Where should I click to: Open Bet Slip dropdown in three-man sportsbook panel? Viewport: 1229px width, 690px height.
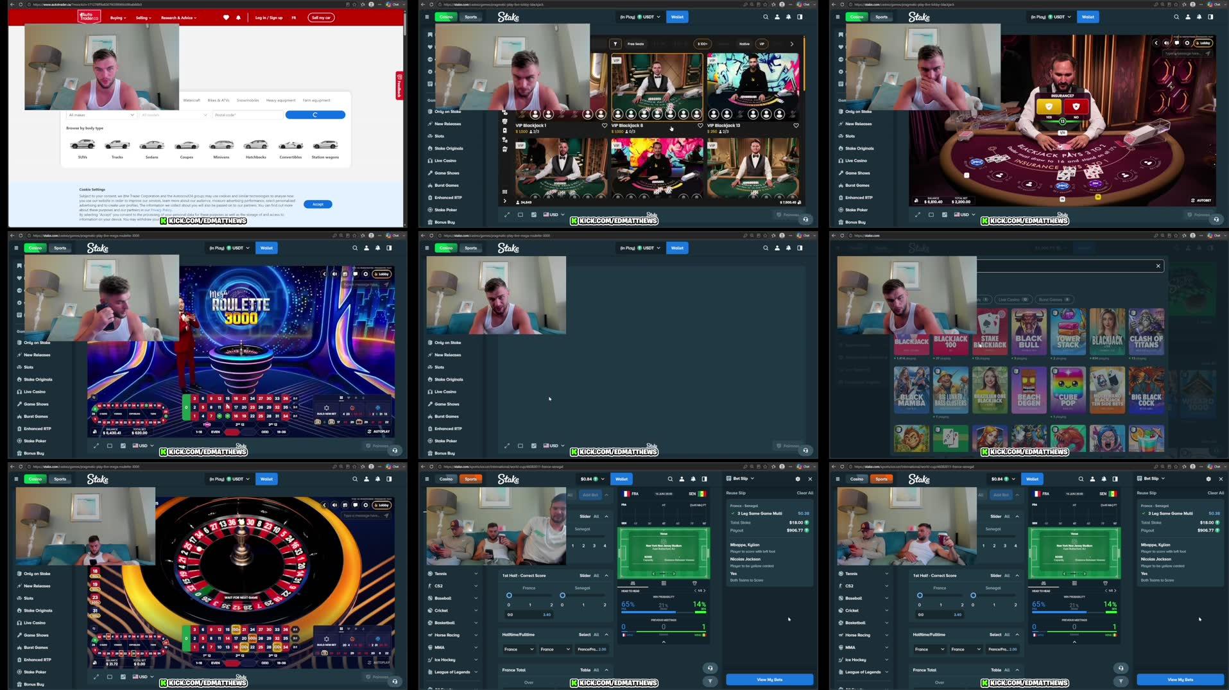(740, 478)
